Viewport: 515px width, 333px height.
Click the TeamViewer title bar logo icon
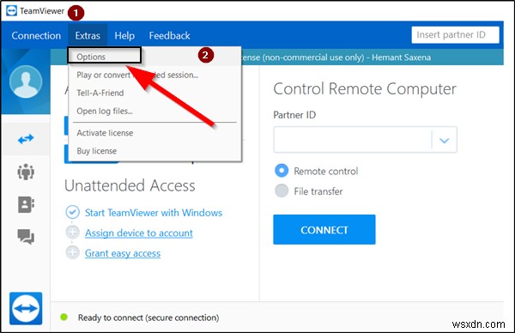pyautogui.click(x=11, y=10)
